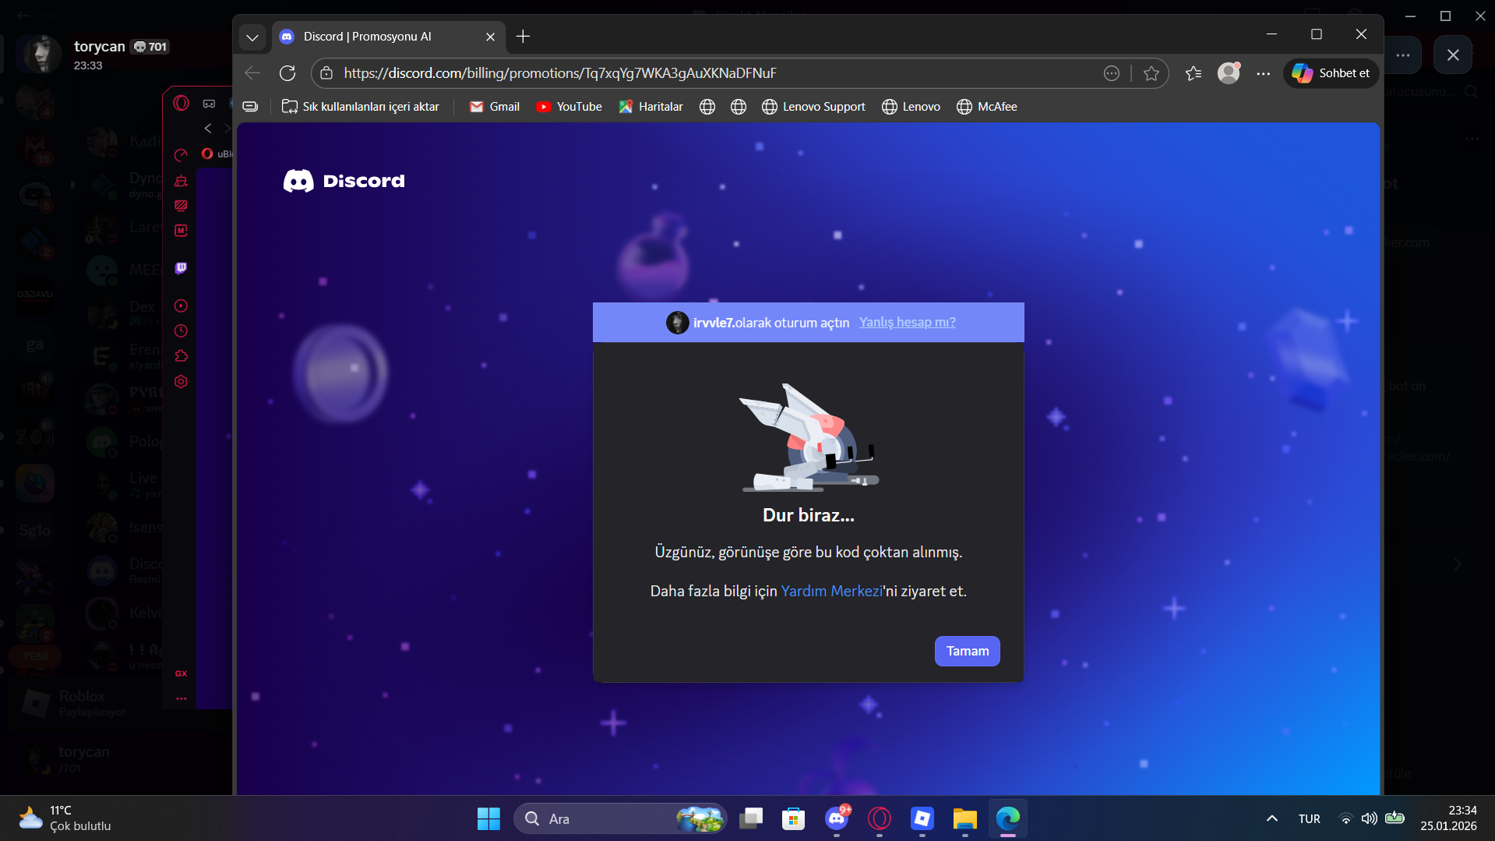This screenshot has height=841, width=1495.
Task: Open extensions in the Opera GX sidebar
Action: [181, 356]
